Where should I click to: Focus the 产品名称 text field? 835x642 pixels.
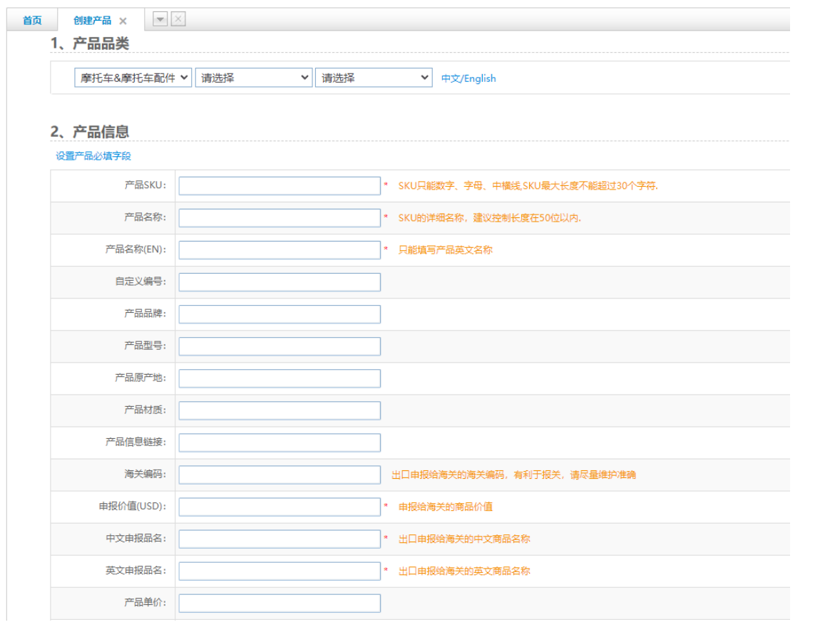pos(280,218)
